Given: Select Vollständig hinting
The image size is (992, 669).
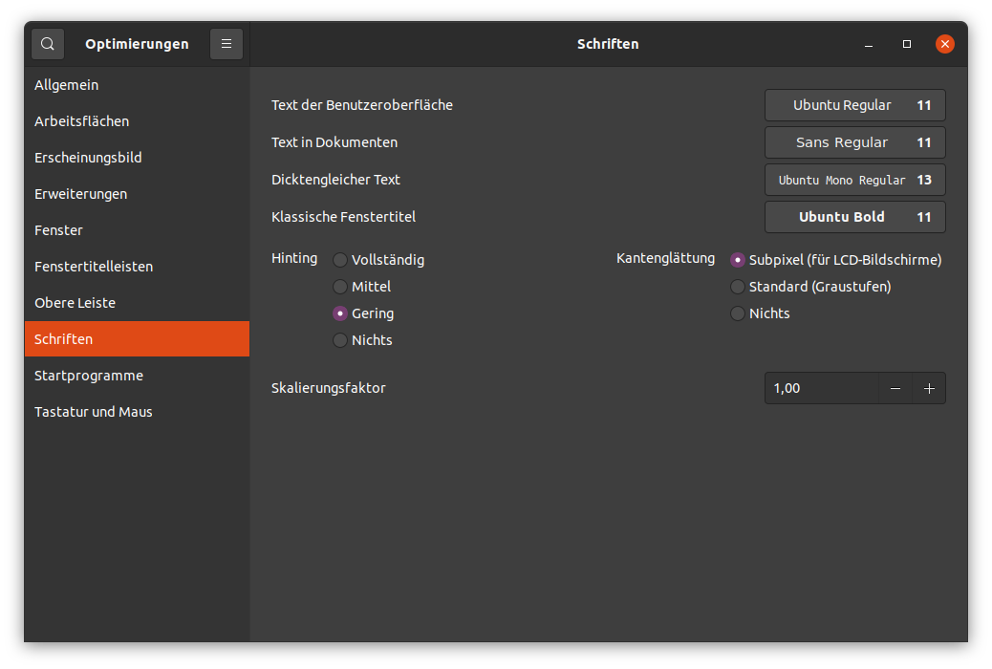Looking at the screenshot, I should 339,259.
